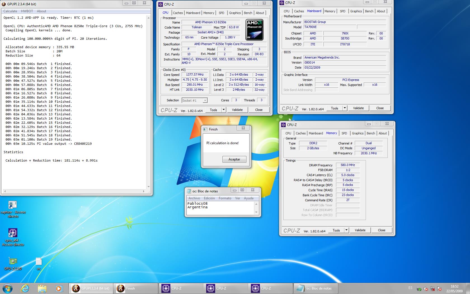Switch to SPD tab in CPU window

pos(221,13)
